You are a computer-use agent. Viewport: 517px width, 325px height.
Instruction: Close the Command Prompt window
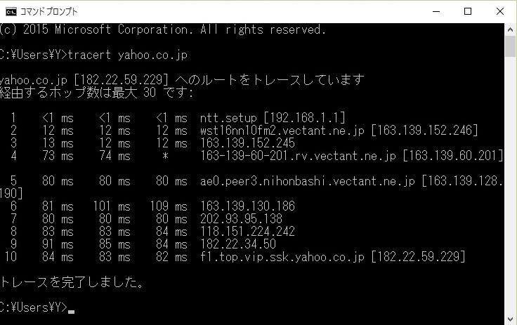(x=500, y=11)
